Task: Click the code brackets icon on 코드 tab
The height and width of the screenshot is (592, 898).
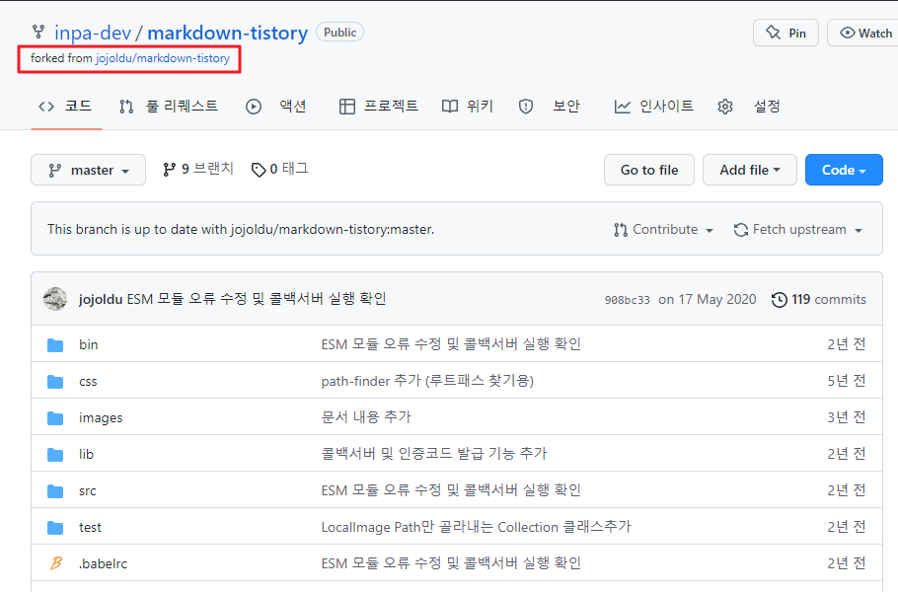Action: point(46,107)
